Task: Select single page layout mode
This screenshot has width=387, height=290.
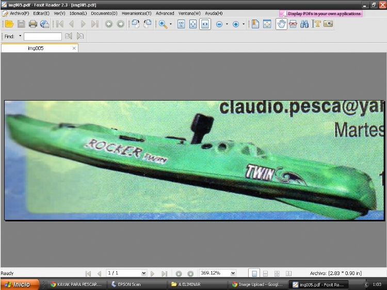Action: click(254, 273)
